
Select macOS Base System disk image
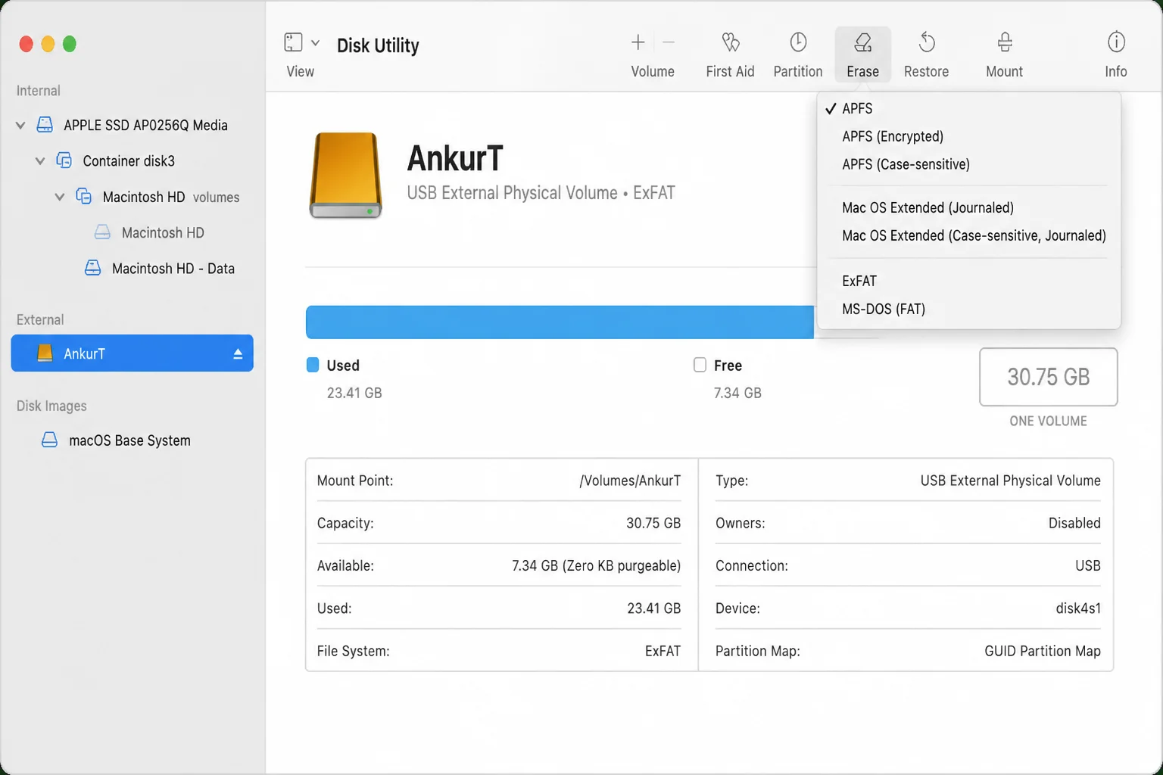click(129, 440)
